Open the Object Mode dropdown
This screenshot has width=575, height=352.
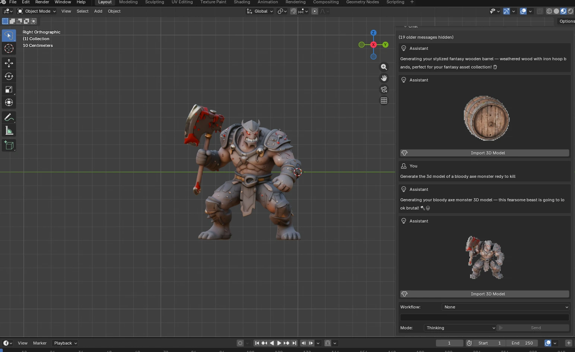click(36, 11)
